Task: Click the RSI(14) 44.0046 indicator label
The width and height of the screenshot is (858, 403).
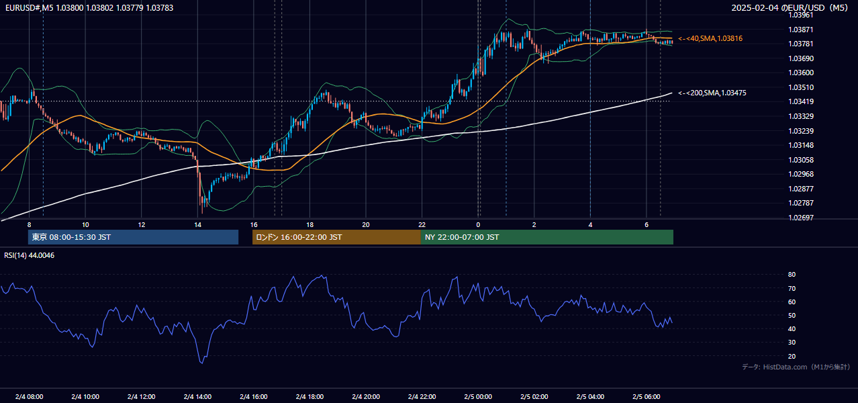Action: (30, 255)
